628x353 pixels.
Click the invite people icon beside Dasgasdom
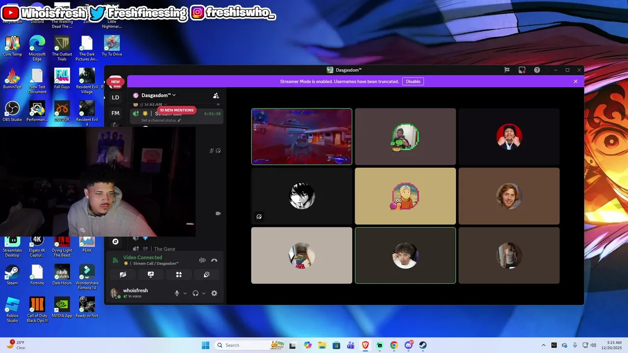click(x=216, y=96)
